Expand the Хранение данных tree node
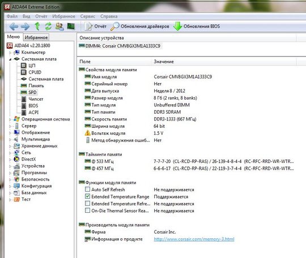Image resolution: width=306 pixels, height=258 pixels. (10, 146)
